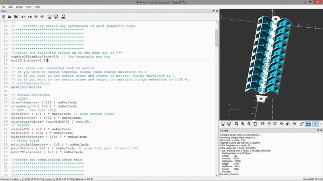Switch to the Back view
Screen dimensions: 323x181
pos(294,124)
